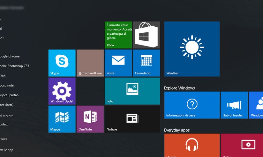The width and height of the screenshot is (263, 157).
Task: Launch the Mappe tile
Action: click(x=62, y=119)
